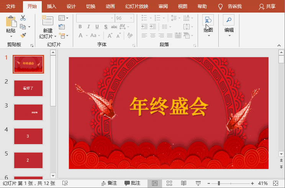Switch to Reading view in status bar

tap(183, 183)
